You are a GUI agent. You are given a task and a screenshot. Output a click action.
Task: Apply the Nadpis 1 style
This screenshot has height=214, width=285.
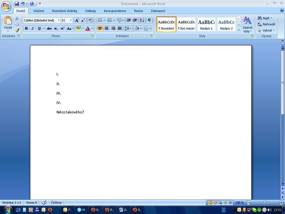[x=206, y=25]
